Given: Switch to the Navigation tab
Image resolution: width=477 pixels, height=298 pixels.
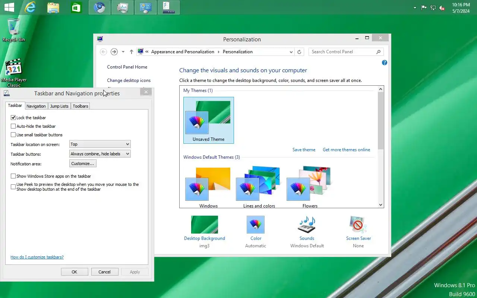Looking at the screenshot, I should coord(36,106).
